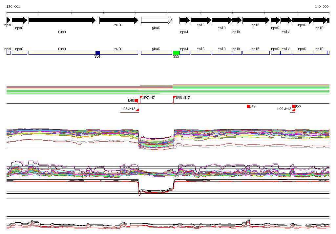This screenshot has width=336, height=234.
Task: Click the U96.M13 red flag marker
Action: click(137, 109)
